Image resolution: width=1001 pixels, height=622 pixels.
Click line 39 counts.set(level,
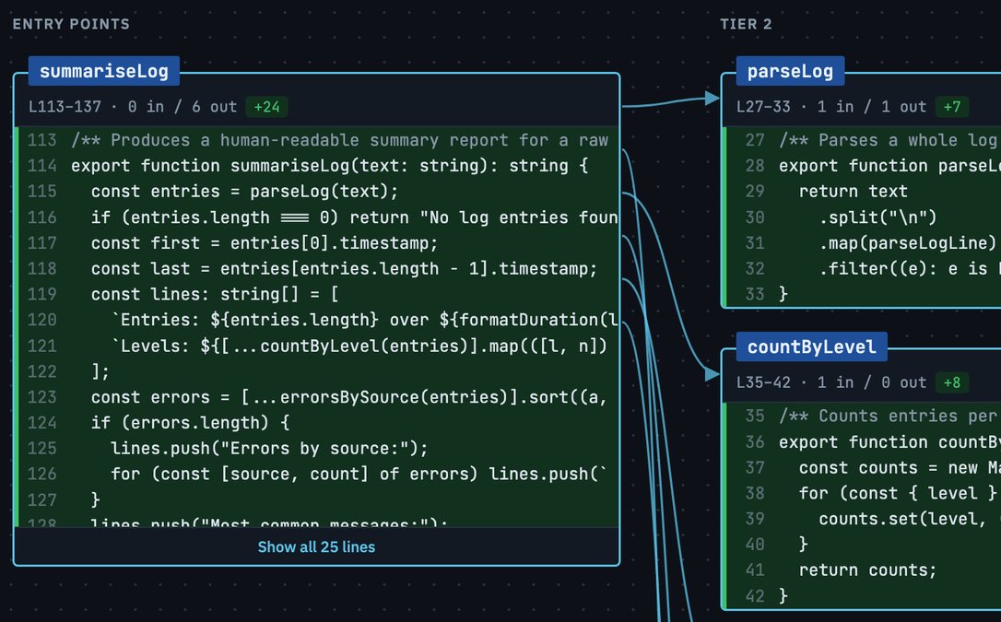864,519
